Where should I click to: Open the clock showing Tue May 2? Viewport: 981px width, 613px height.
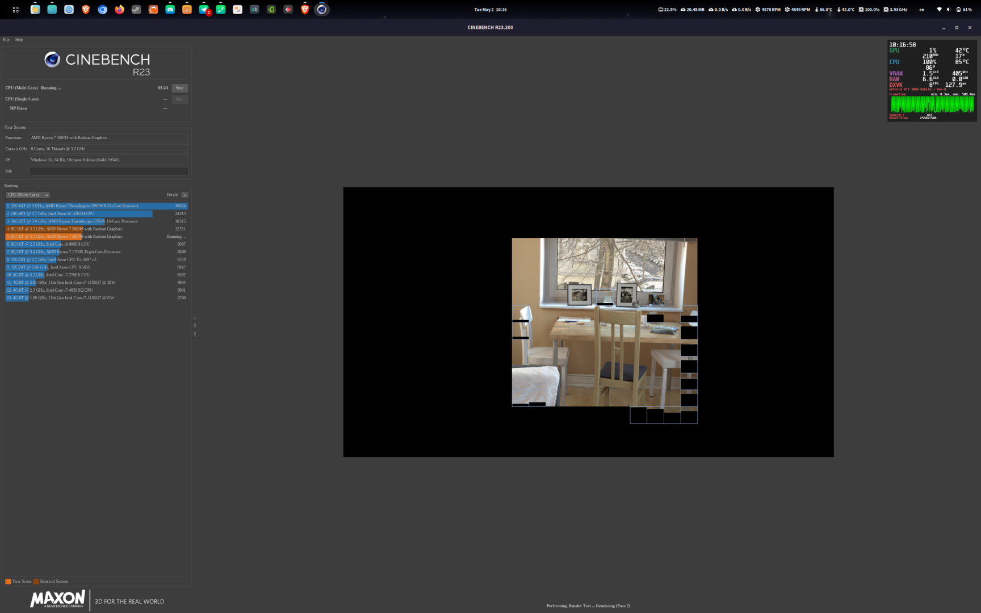coord(491,10)
